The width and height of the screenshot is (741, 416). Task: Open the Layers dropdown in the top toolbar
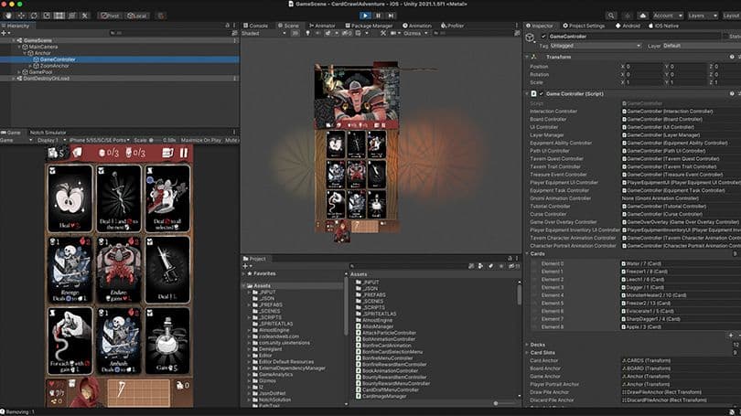(703, 16)
